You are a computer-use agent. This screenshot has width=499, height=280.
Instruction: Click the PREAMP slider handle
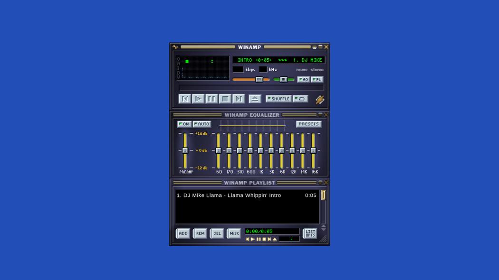(x=185, y=150)
